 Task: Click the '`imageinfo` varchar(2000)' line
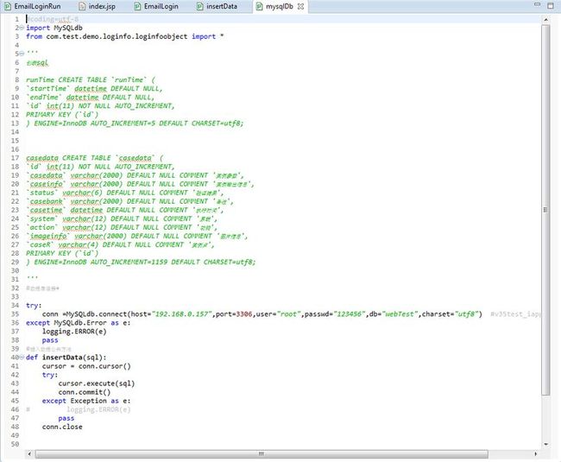[x=137, y=236]
